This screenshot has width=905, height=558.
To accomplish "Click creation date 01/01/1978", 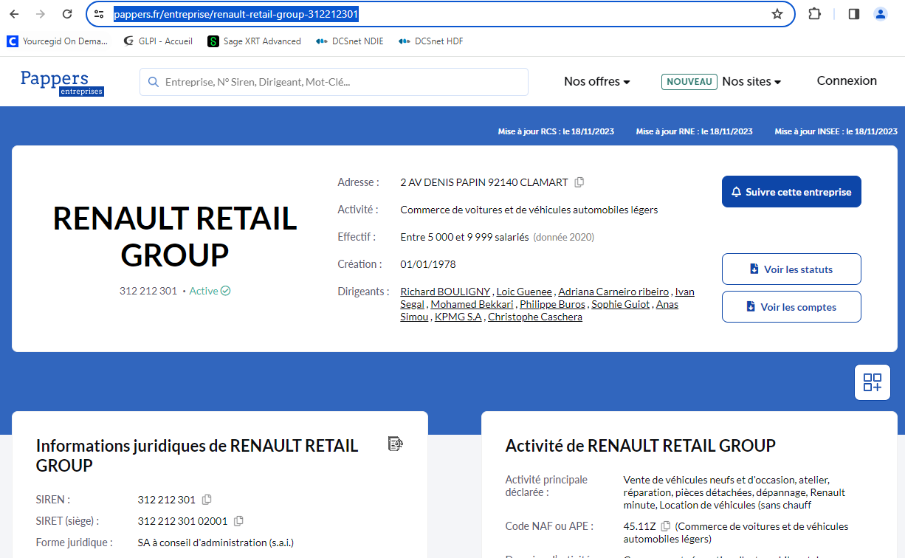I will tap(428, 264).
